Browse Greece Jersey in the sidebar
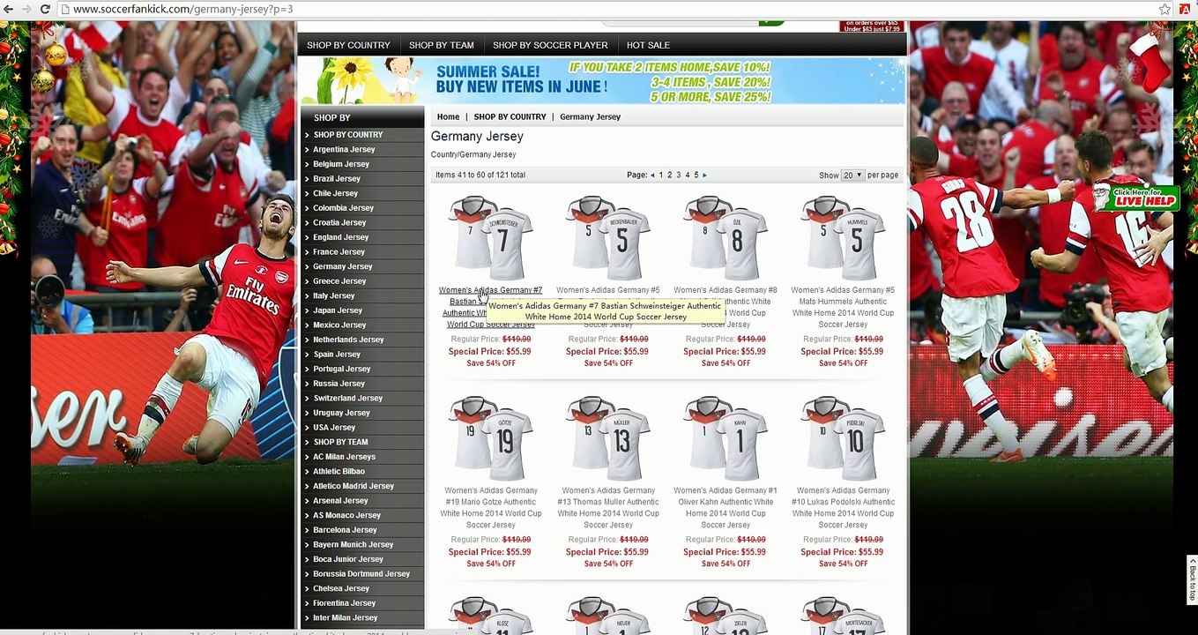Viewport: 1198px width, 635px height. tap(339, 281)
